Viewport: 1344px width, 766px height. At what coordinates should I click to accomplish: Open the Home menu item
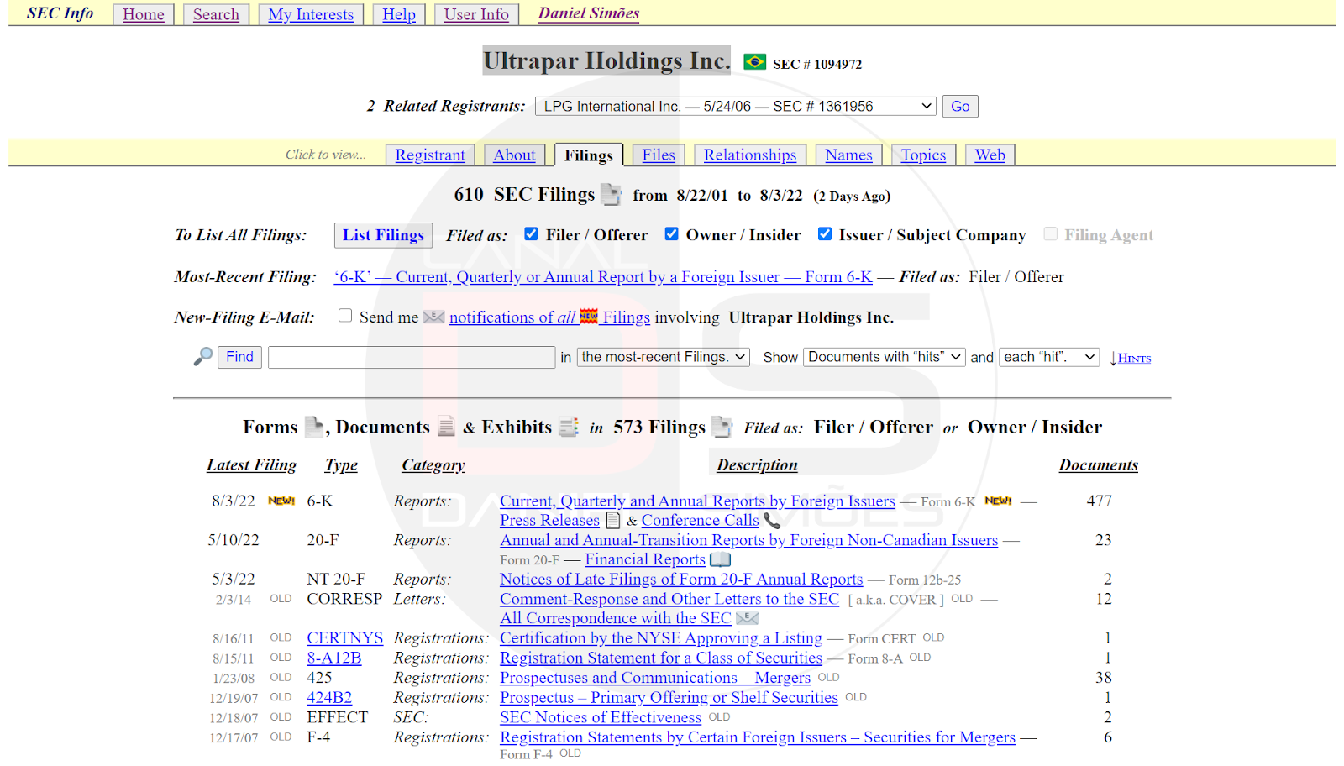coord(144,14)
